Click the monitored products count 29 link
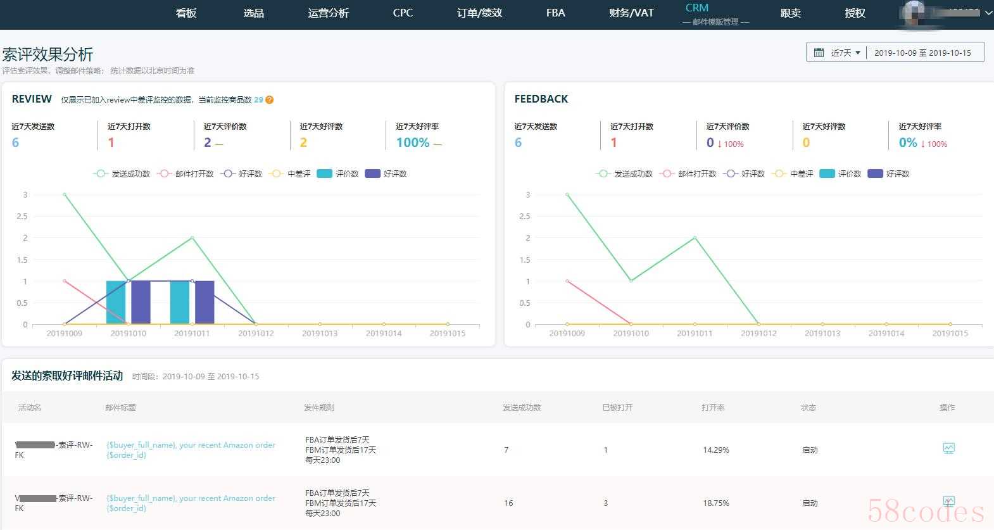The width and height of the screenshot is (994, 530). (x=258, y=100)
